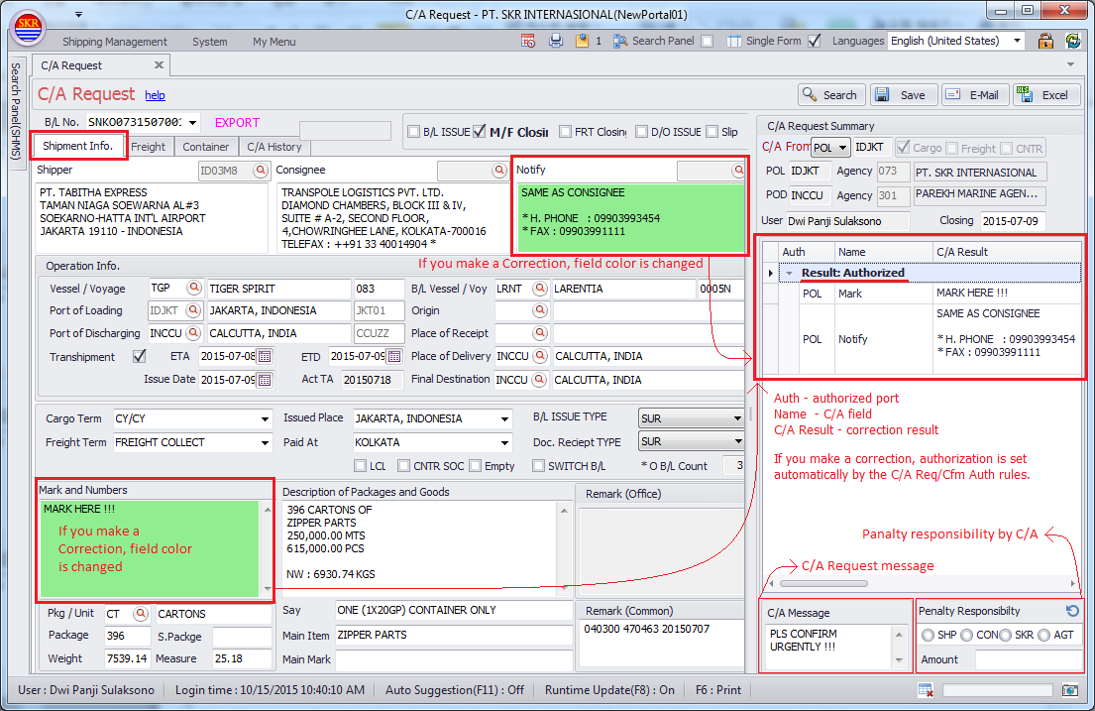
Task: Reset Penalty Responsibility with the blue arrow icon
Action: coord(1072,610)
